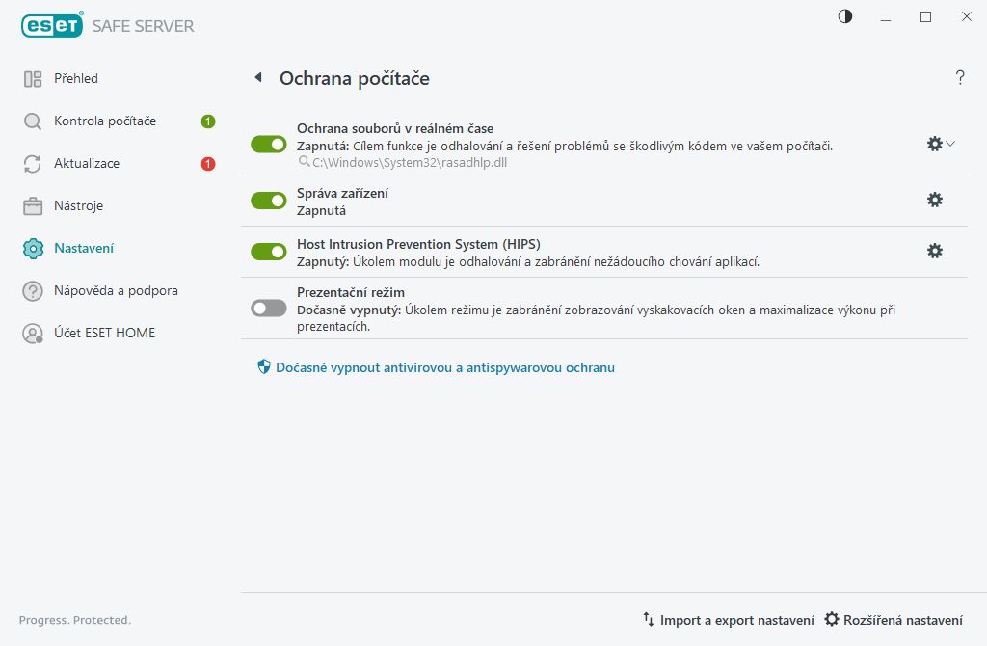
Task: Go back using the arrow beside Ochrana počítače
Action: tap(258, 78)
